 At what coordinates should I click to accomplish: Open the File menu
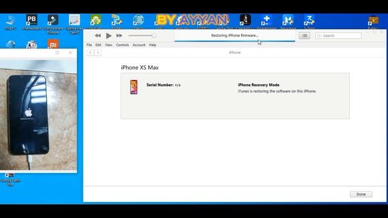[89, 45]
